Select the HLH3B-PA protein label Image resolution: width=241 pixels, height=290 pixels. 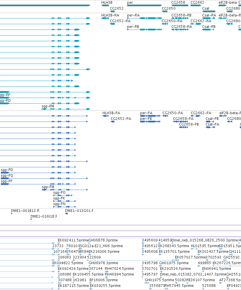pyautogui.click(x=111, y=113)
